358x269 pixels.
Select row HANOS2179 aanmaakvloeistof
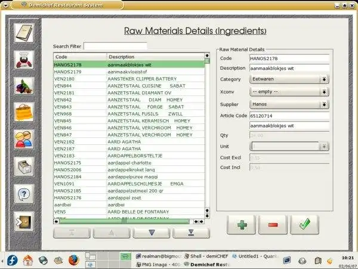[x=129, y=72]
